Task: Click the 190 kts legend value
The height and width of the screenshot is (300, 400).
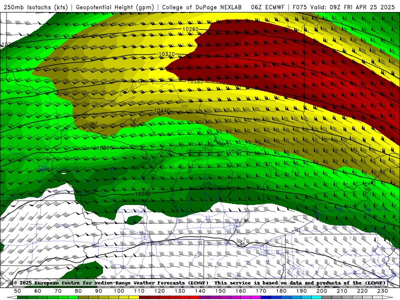Action: click(x=301, y=291)
